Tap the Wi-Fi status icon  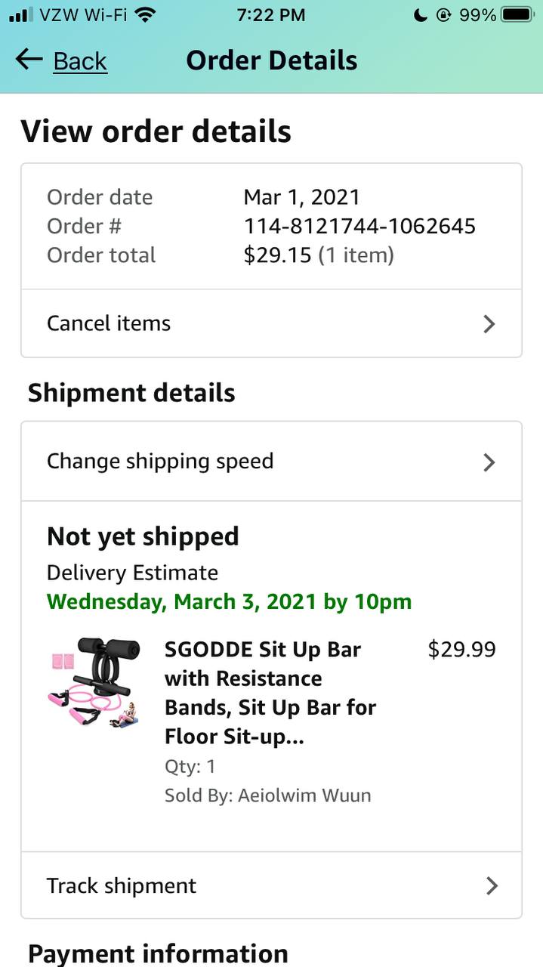147,14
